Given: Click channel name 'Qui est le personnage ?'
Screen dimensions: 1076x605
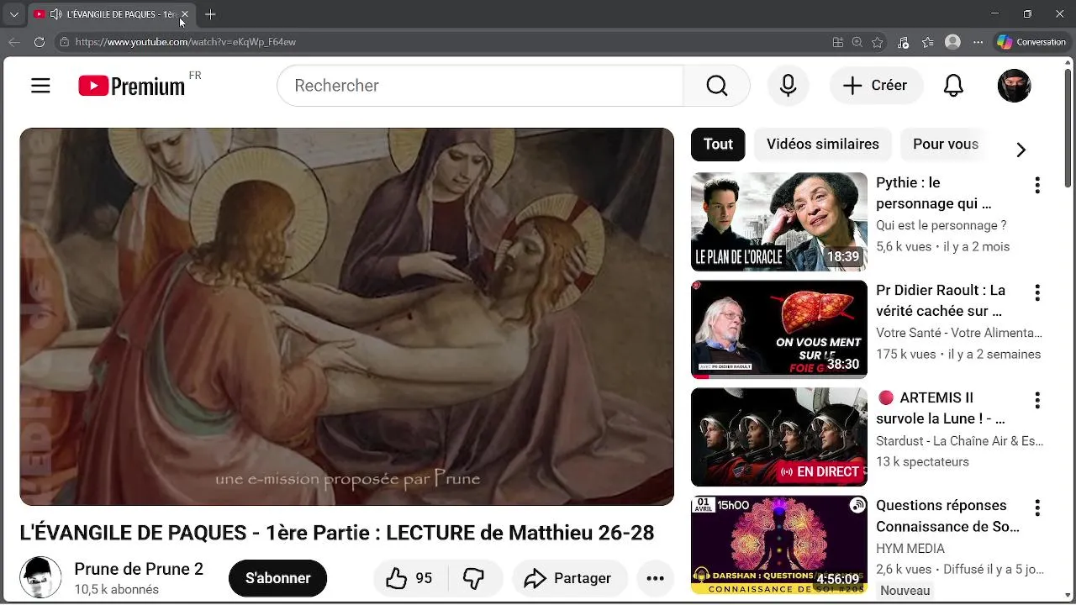Looking at the screenshot, I should tap(941, 225).
